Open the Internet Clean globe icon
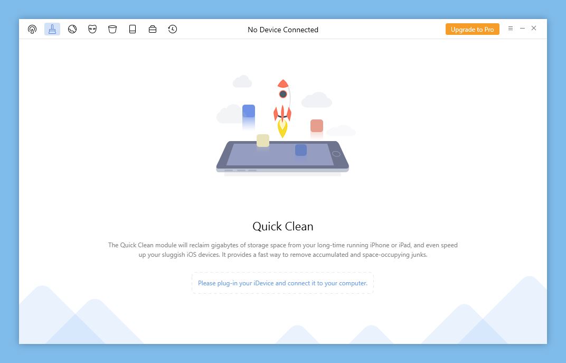 (72, 30)
